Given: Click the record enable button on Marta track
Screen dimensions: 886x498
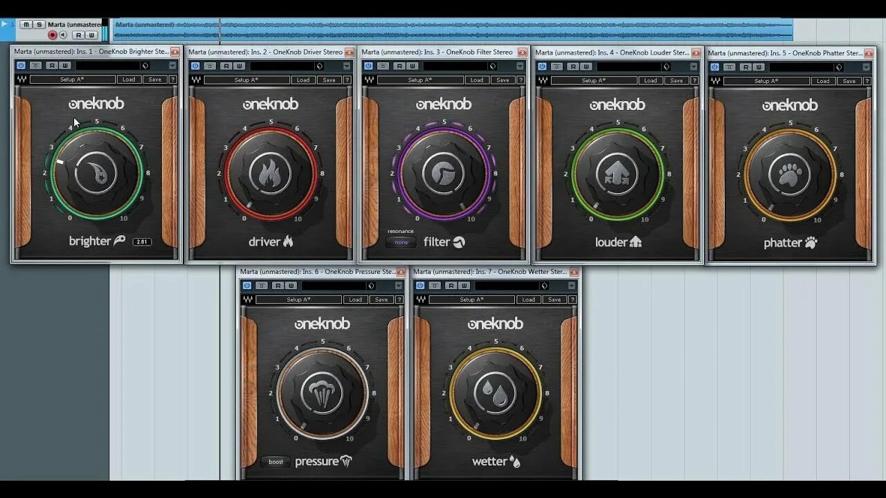Looking at the screenshot, I should click(x=52, y=35).
